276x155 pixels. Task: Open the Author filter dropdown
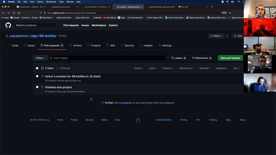pyautogui.click(x=139, y=68)
